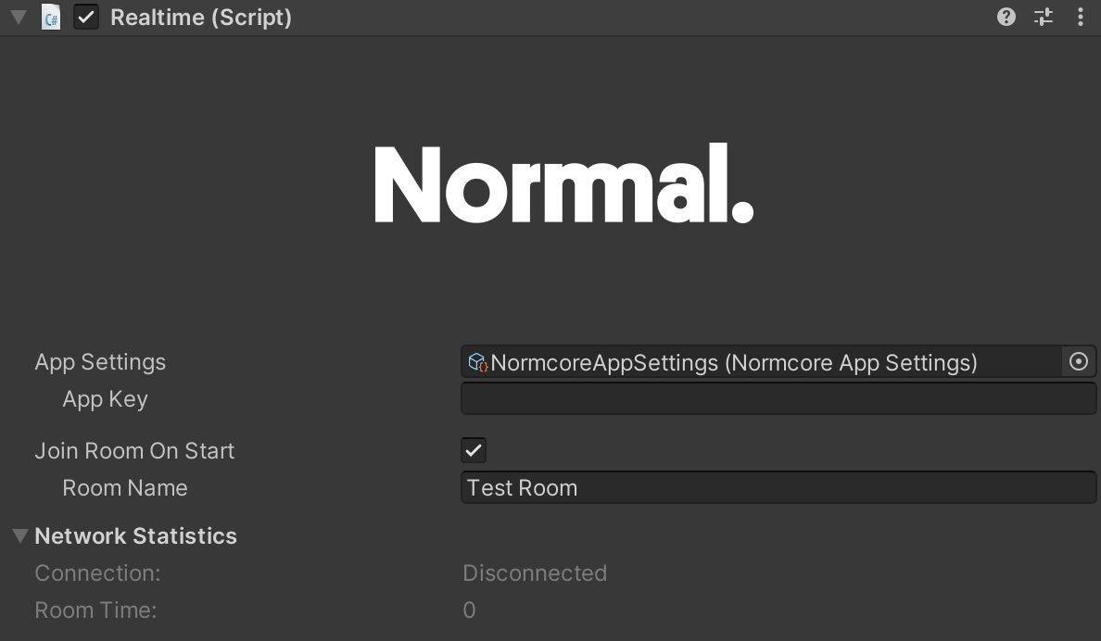
Task: Open the component help reference icon
Action: pos(1006,17)
